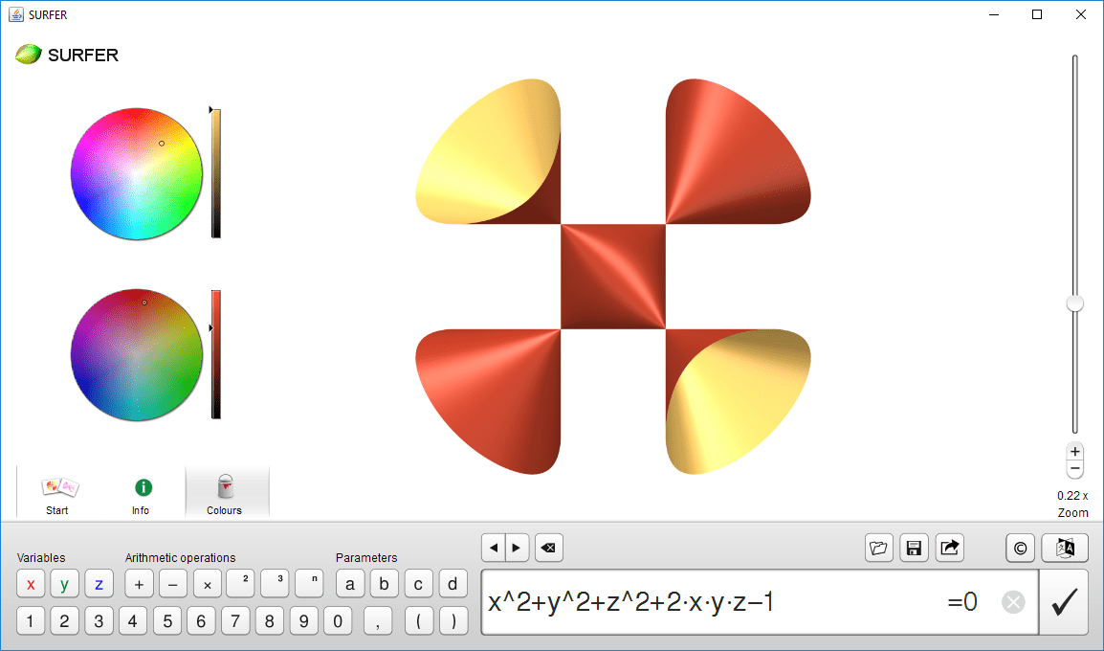
Task: Confirm the equation with the checkmark
Action: tap(1064, 602)
